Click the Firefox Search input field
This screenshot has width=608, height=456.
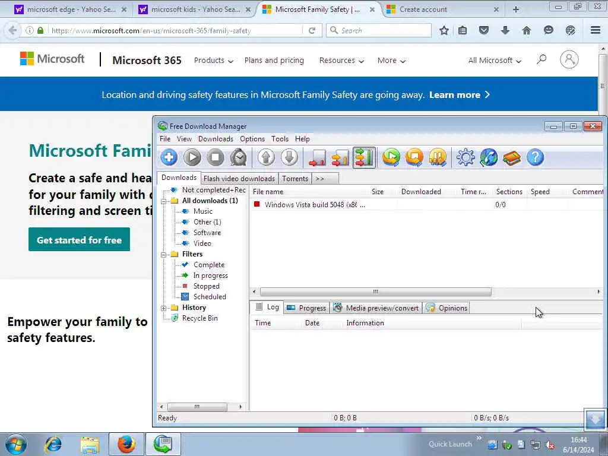[379, 30]
